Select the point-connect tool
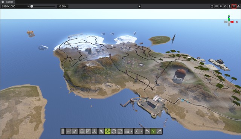The image size is (241, 139). point(75,131)
